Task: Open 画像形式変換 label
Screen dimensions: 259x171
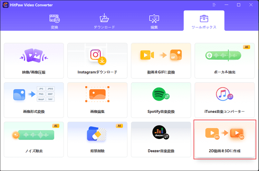Action: coord(34,112)
